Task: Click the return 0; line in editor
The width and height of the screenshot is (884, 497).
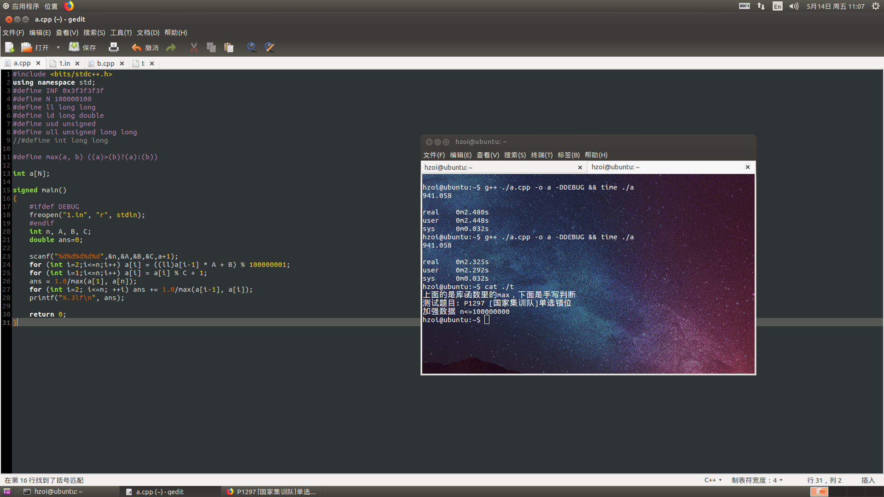Action: [48, 314]
